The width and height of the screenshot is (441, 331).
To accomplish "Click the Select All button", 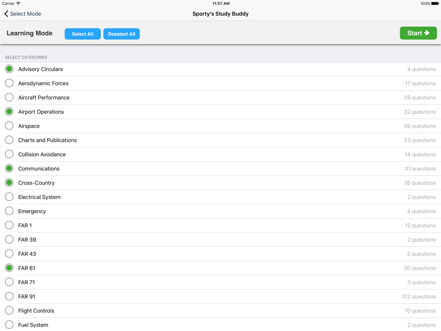I will pos(83,34).
